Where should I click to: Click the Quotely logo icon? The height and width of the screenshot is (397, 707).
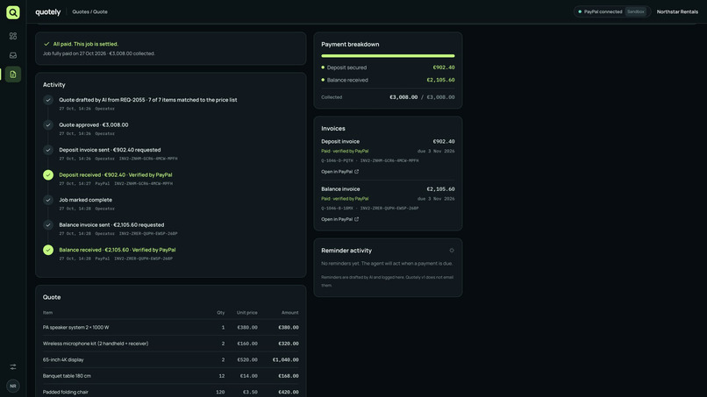(12, 12)
